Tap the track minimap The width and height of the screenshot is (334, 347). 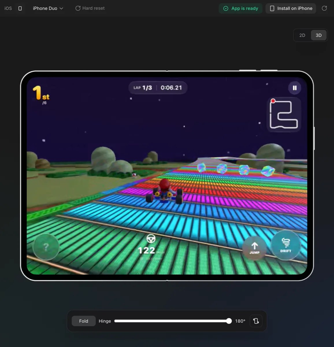(x=284, y=115)
